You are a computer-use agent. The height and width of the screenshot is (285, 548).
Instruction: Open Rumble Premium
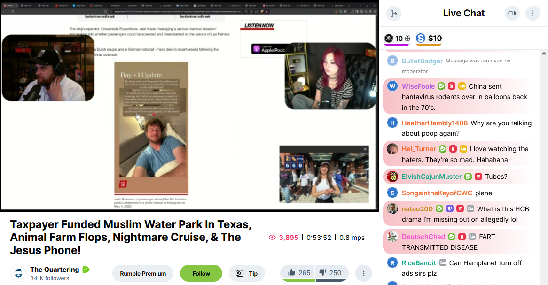pos(143,273)
